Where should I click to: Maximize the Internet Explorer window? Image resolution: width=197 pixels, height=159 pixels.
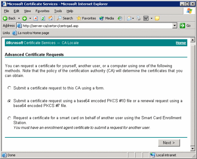187,4
